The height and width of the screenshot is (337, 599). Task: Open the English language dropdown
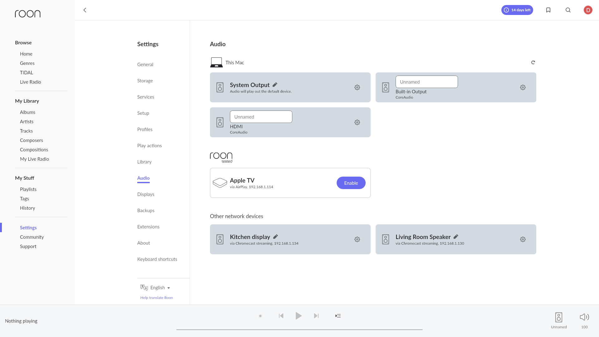point(155,287)
